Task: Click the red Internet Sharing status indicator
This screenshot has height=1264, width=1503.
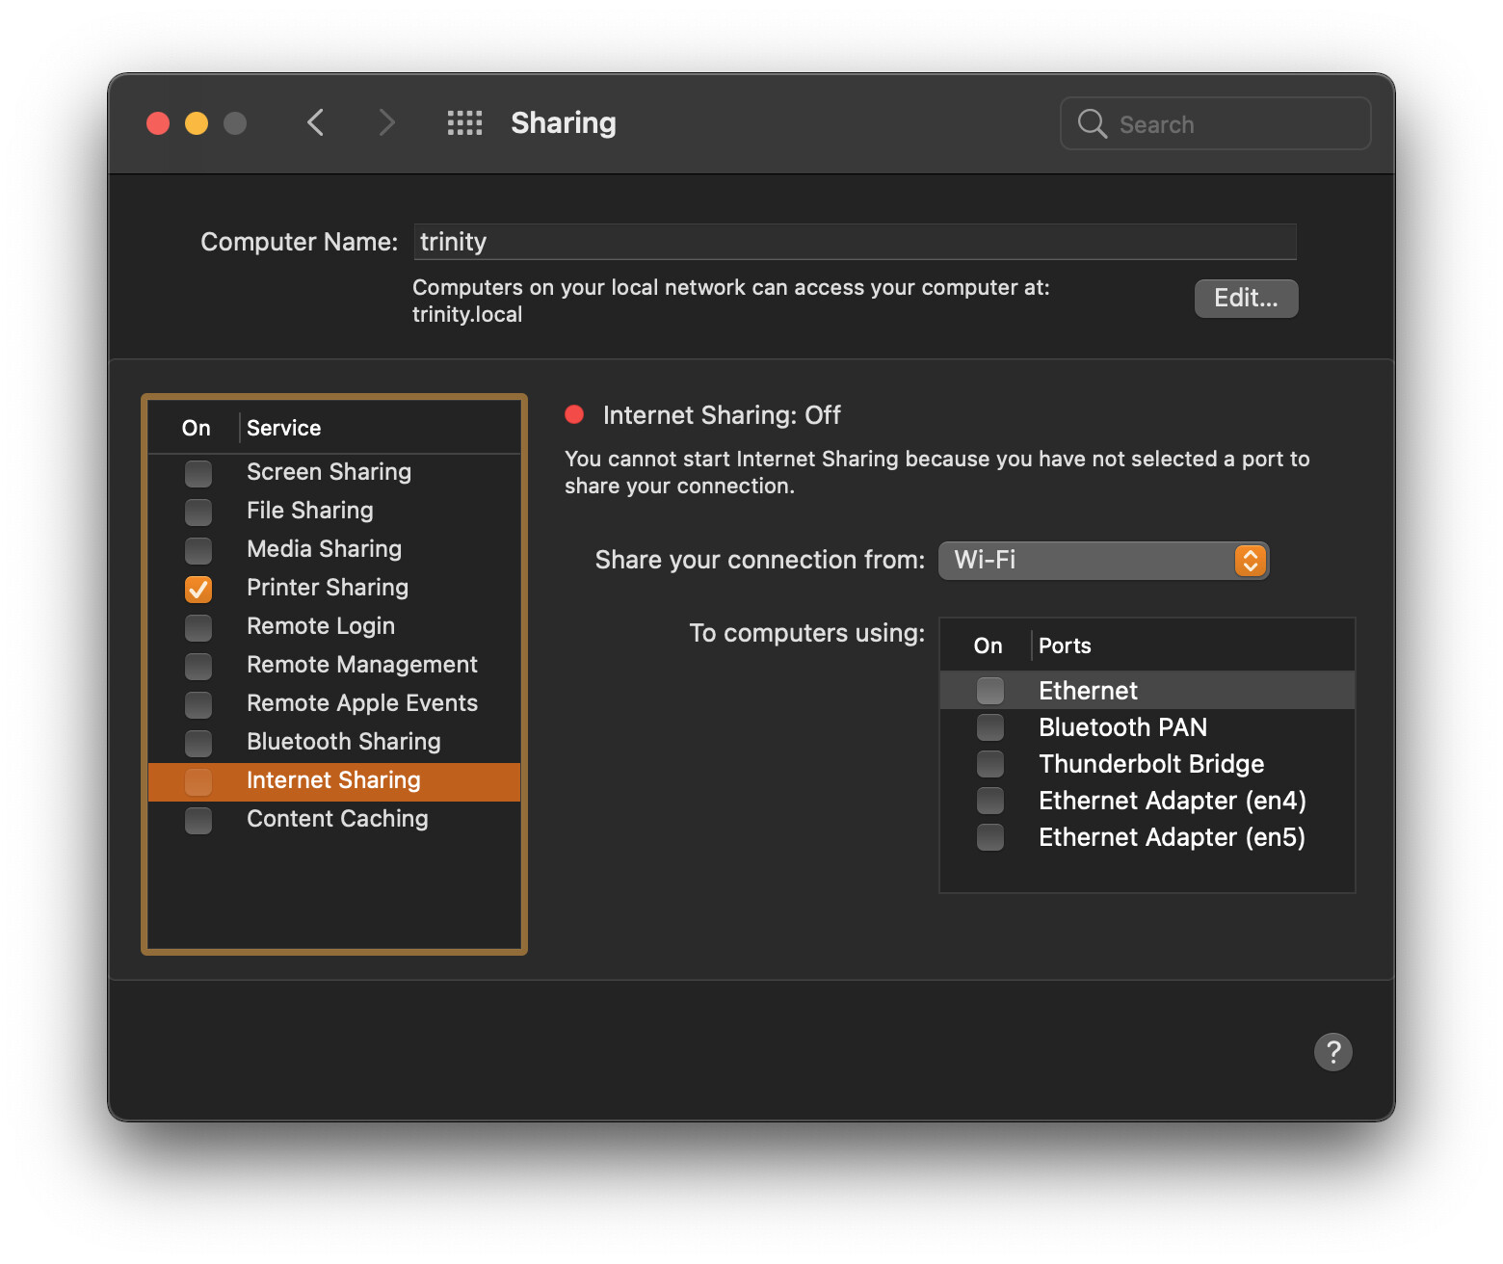Action: [574, 415]
